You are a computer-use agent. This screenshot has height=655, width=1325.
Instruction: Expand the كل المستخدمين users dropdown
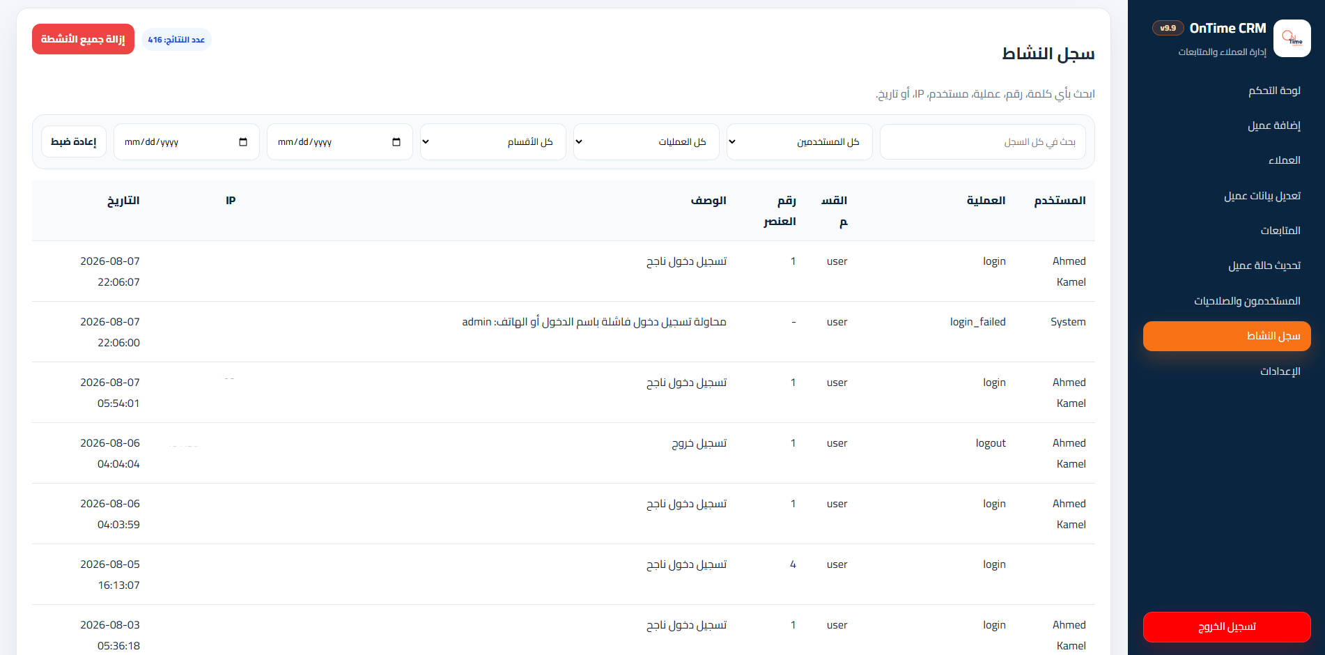(x=800, y=142)
